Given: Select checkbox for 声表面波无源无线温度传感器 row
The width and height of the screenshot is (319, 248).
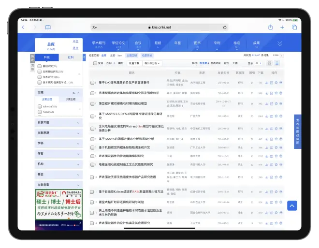Looking at the screenshot, I should [x=92, y=177].
